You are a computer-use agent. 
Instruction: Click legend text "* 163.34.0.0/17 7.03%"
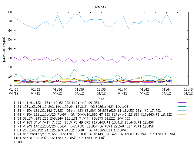(x=42, y=122)
